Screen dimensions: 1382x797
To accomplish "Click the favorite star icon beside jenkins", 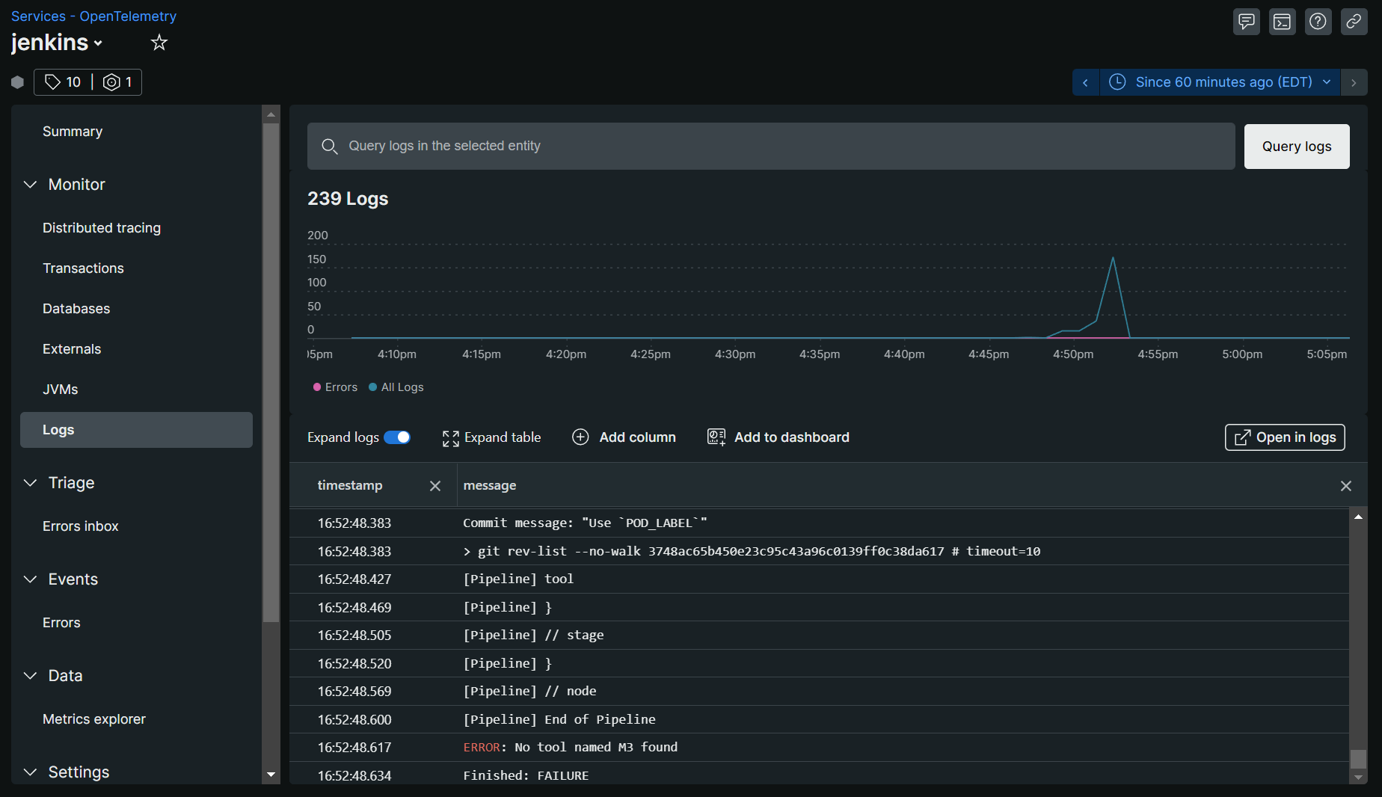I will tap(159, 43).
